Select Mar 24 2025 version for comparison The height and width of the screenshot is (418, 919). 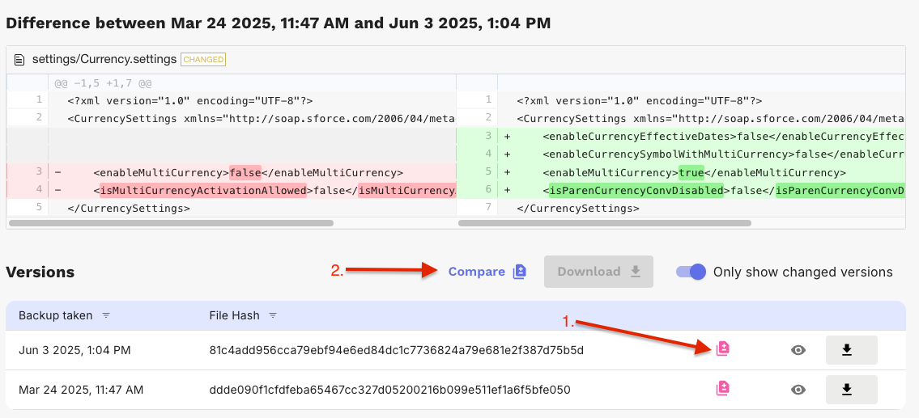723,389
